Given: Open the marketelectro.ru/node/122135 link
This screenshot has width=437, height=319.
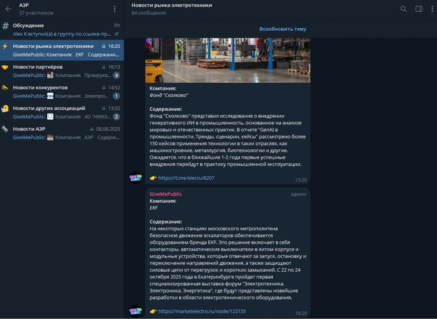Looking at the screenshot, I should tap(202, 311).
